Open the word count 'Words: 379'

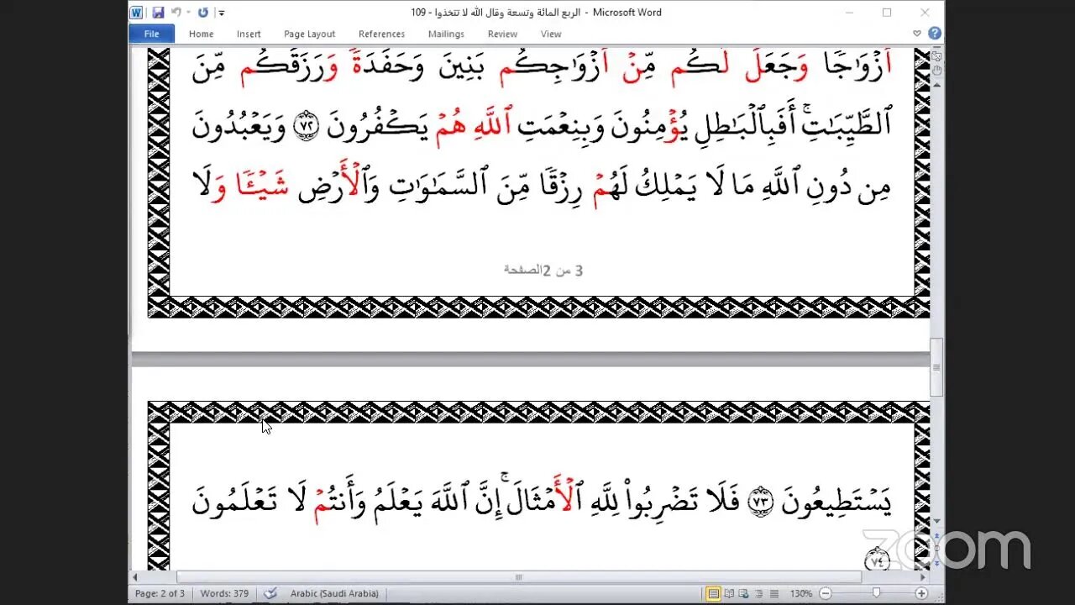click(224, 593)
